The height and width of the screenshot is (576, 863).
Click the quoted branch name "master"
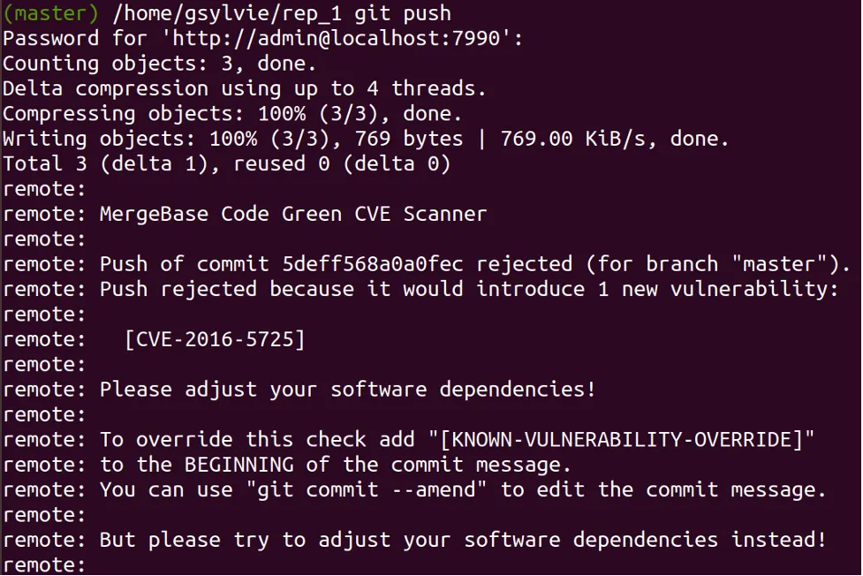click(x=779, y=264)
